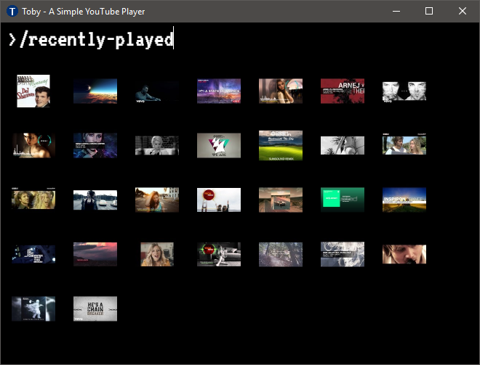Click the Toby app icon in title bar
This screenshot has width=480, height=365.
[12, 12]
